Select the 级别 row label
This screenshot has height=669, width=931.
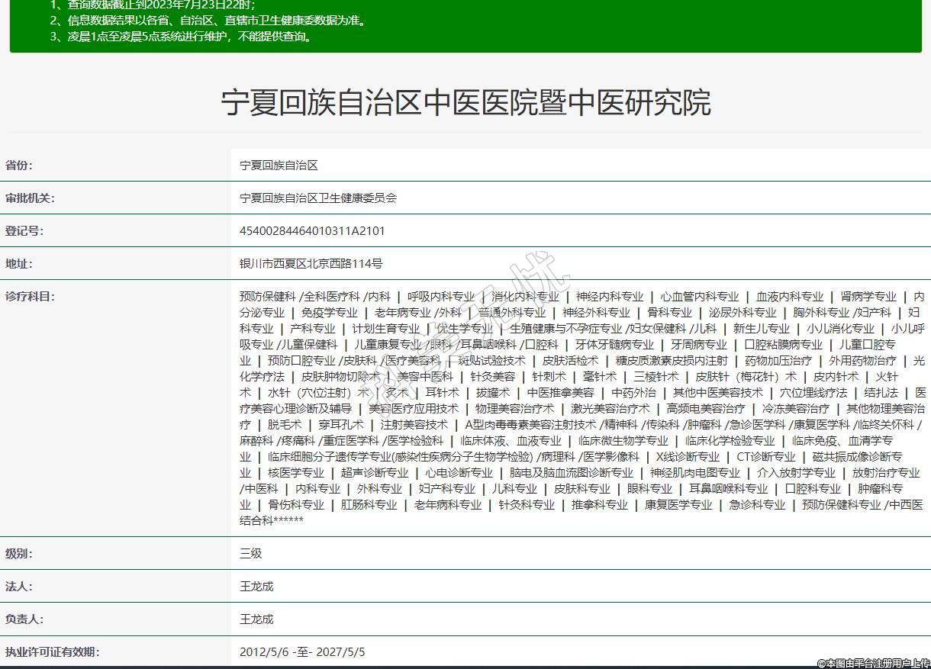pyautogui.click(x=19, y=554)
